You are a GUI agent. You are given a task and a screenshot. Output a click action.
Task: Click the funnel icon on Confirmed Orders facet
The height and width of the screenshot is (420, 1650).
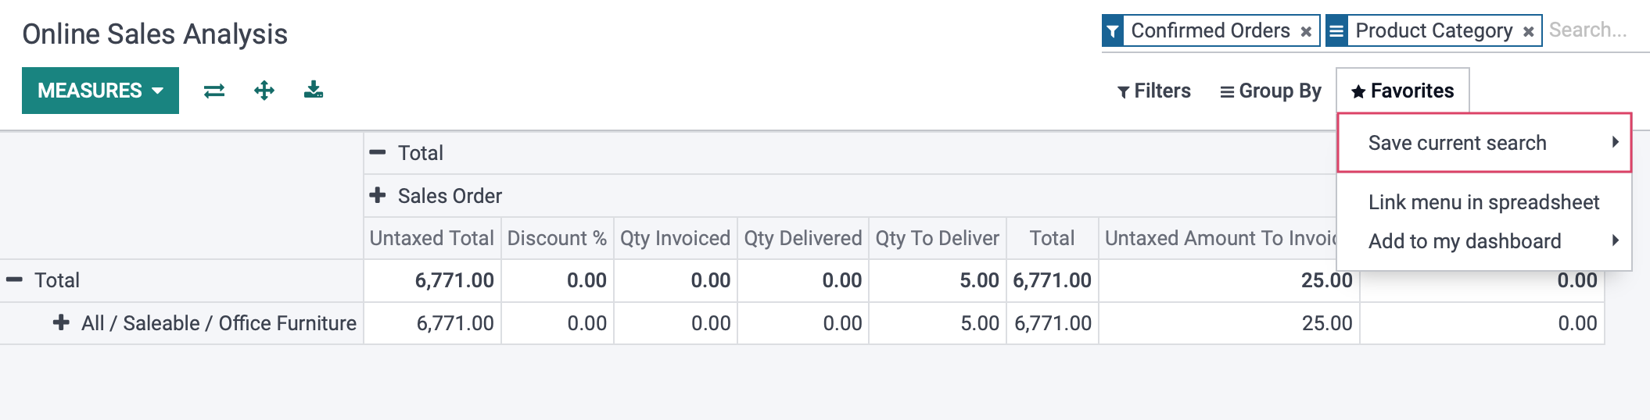point(1113,30)
